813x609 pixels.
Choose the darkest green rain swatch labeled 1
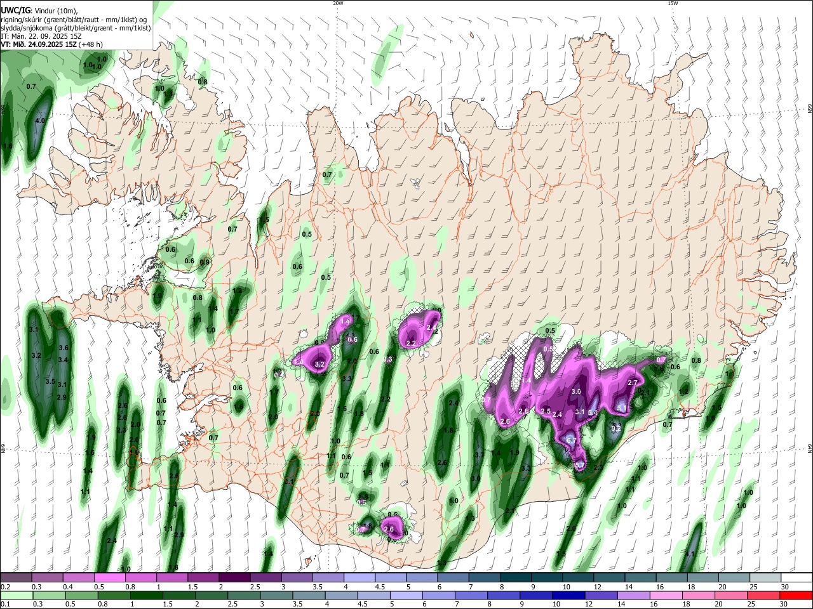[x=146, y=595]
